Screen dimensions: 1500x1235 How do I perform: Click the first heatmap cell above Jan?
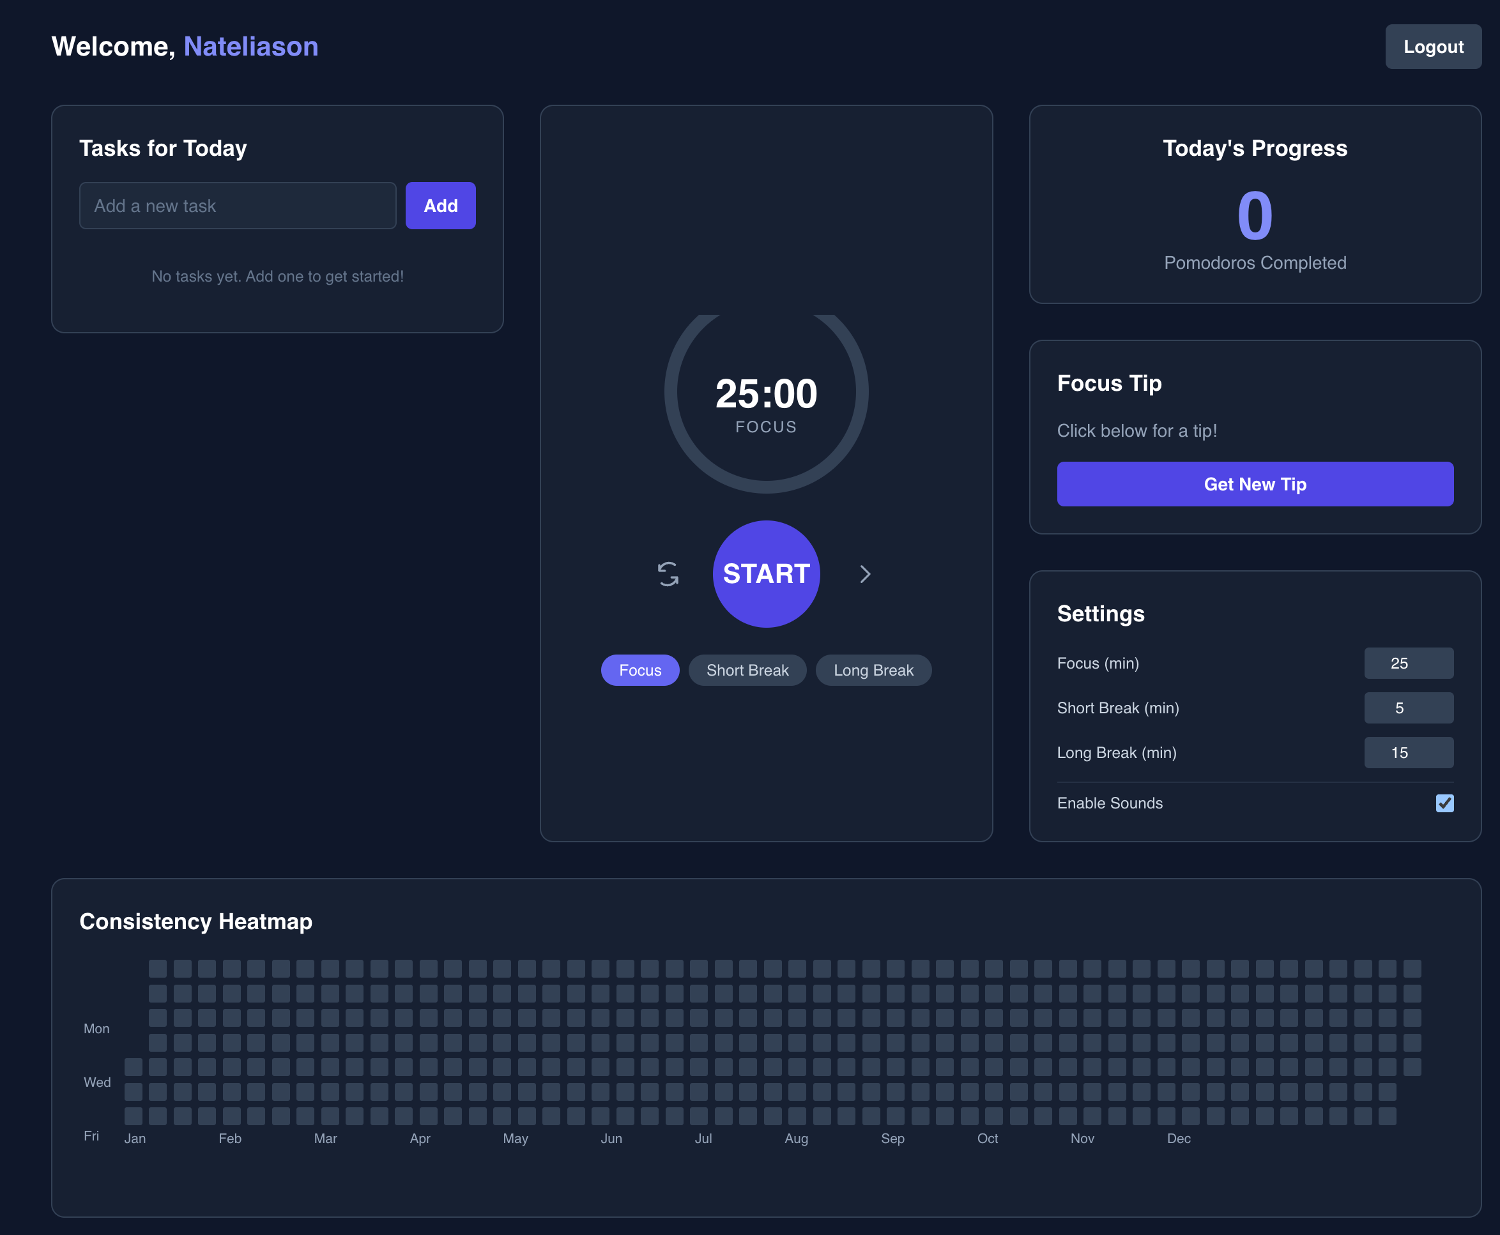click(133, 1067)
